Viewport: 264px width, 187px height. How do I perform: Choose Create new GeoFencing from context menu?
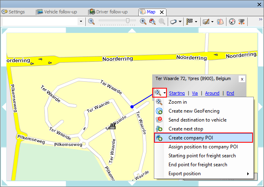click(194, 111)
